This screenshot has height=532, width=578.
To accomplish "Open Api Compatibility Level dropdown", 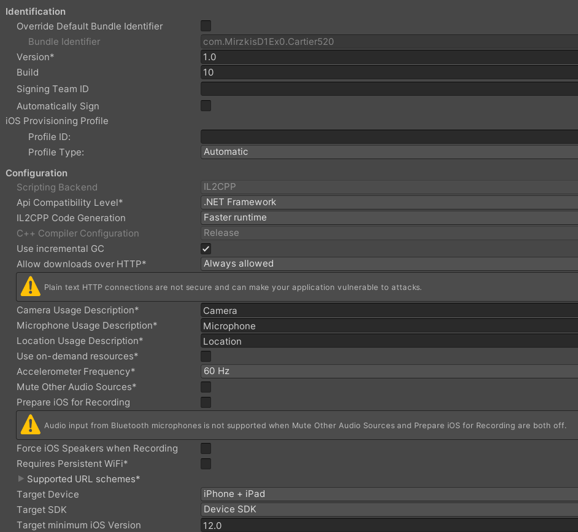I will [389, 202].
